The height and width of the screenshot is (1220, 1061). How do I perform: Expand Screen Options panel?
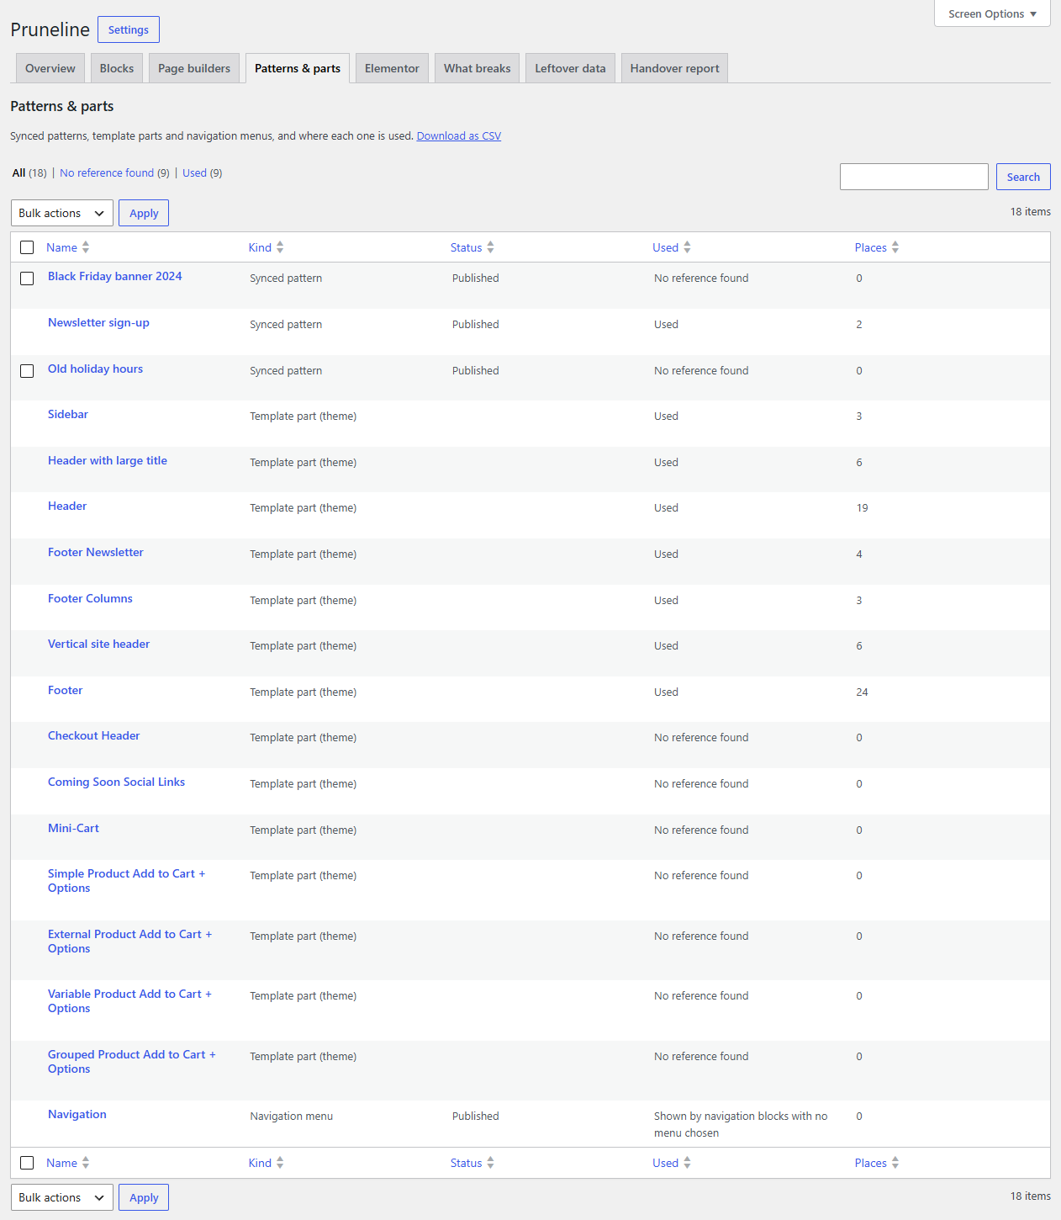pyautogui.click(x=992, y=13)
